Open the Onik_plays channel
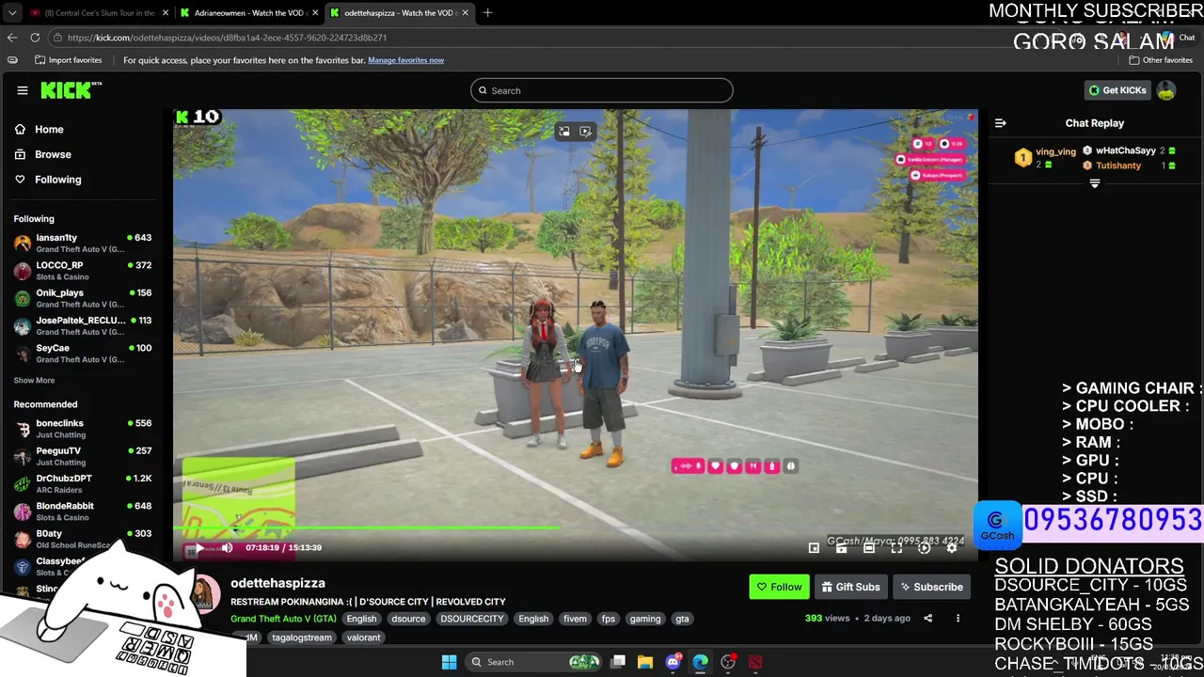This screenshot has width=1204, height=677. point(83,298)
